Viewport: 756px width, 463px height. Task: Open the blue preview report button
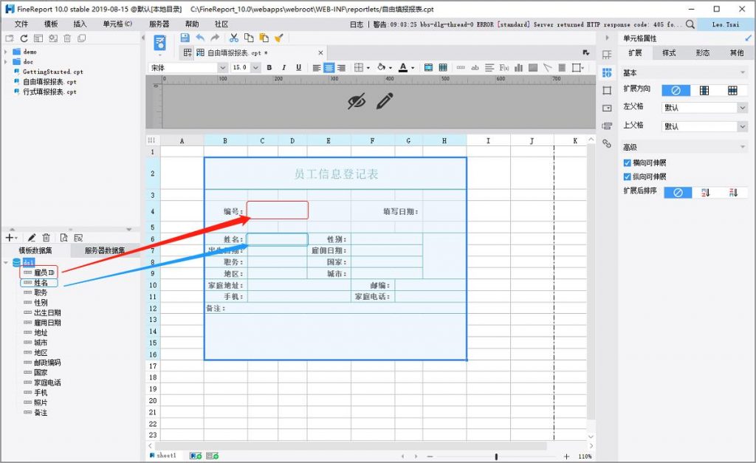coord(159,43)
